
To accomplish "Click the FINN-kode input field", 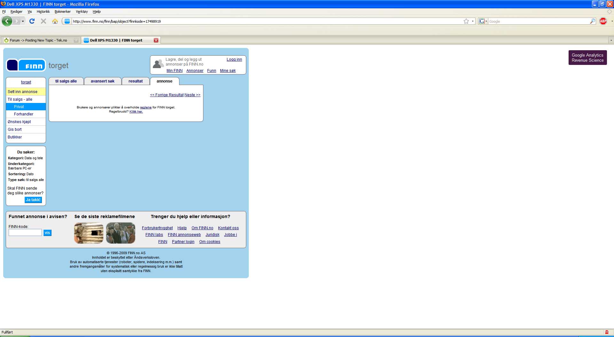I will pos(25,232).
